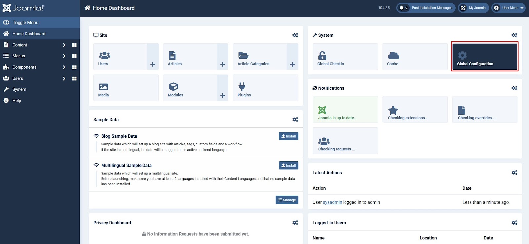Expand the Users sidebar chevron

point(64,79)
